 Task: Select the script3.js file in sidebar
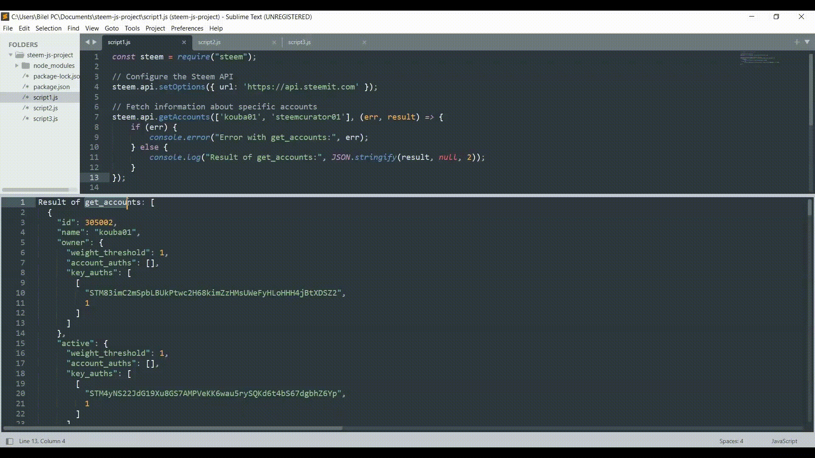46,118
